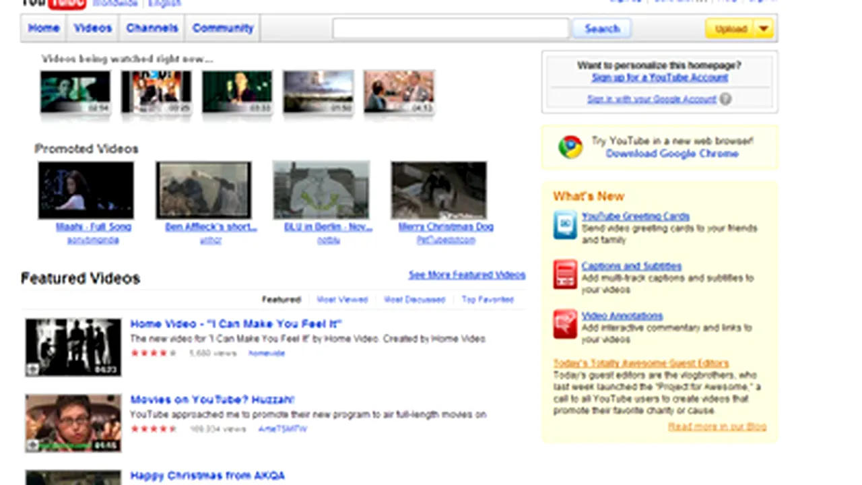The width and height of the screenshot is (862, 485).
Task: Click Sign in with your Google Account
Action: coord(651,99)
